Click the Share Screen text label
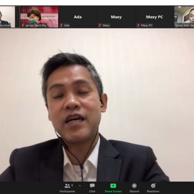This screenshot has width=194, height=194. [113, 191]
